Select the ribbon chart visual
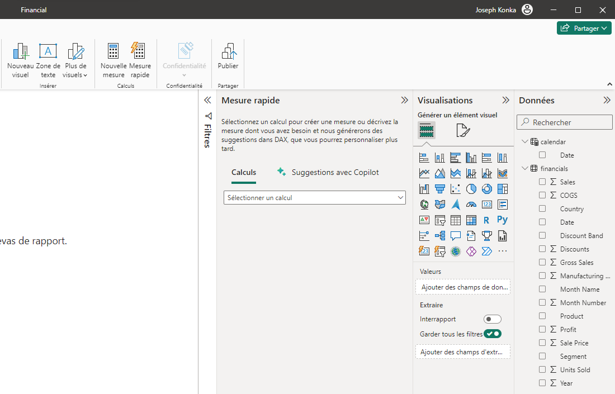This screenshot has height=394, width=615. click(x=503, y=173)
